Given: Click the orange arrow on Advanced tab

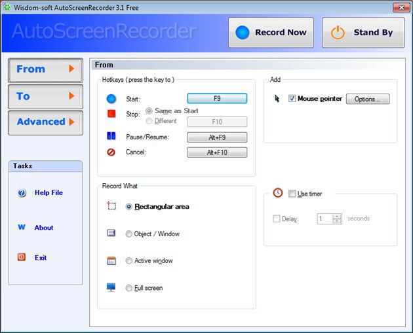Looking at the screenshot, I should 71,122.
